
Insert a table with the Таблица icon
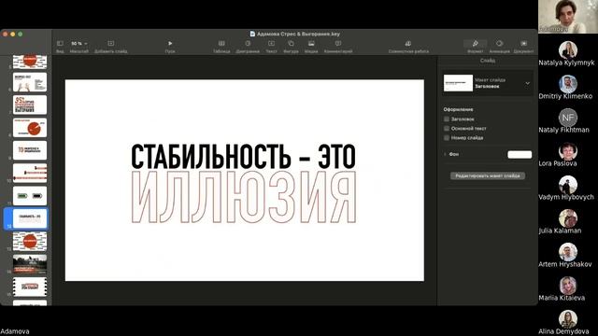pos(221,44)
